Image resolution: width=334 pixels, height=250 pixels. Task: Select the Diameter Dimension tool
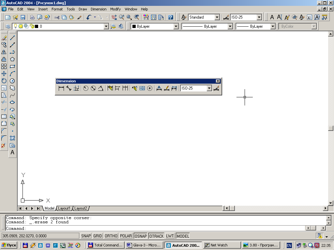(93, 88)
